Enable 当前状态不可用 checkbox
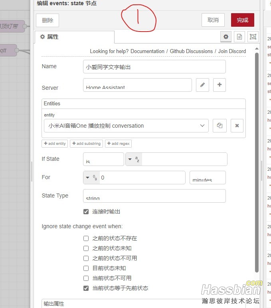The height and width of the screenshot is (308, 271). tap(86, 278)
